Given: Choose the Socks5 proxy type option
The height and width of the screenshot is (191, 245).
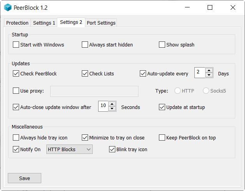Looking at the screenshot, I should 206,91.
